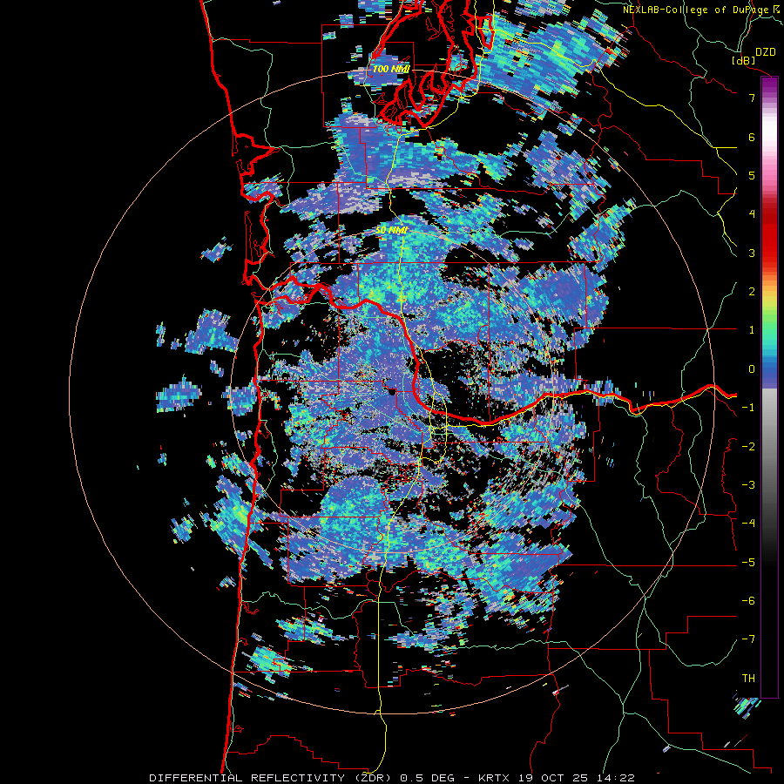Click the 100 NMI range ring label

pos(390,69)
